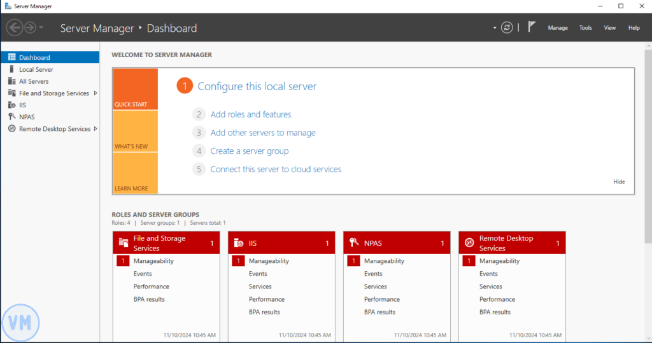Click the IIS tile icon

[x=239, y=243]
